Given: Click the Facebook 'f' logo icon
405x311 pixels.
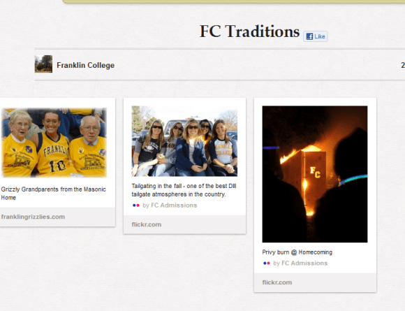Looking at the screenshot, I should [309, 36].
